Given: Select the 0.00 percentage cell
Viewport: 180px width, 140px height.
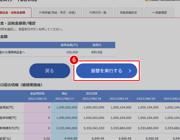Looking at the screenshot, I should (47, 139).
